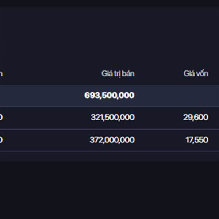The image size is (219, 219).
Task: Click the truncated value left of 372,000,000
Action: pyautogui.click(x=1, y=140)
